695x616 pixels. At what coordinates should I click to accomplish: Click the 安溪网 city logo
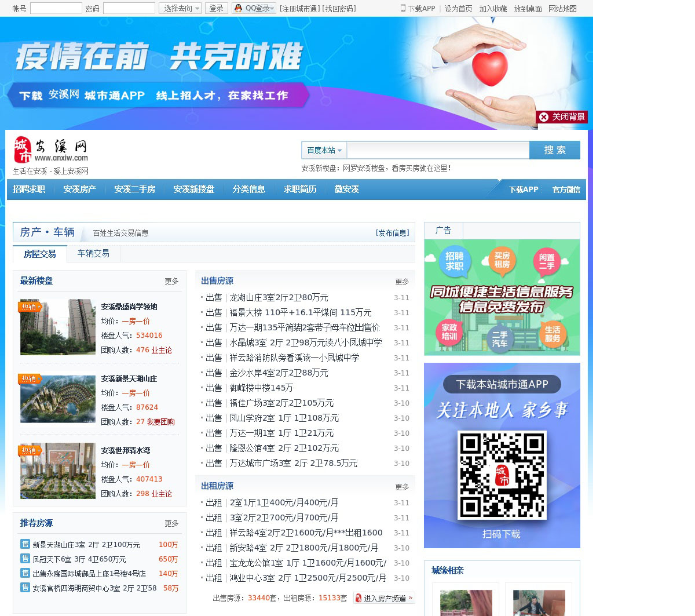click(x=51, y=150)
